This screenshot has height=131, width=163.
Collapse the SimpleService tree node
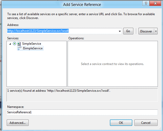point(10,44)
